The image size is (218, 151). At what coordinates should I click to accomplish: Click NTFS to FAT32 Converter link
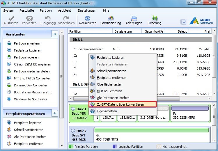click(32, 78)
